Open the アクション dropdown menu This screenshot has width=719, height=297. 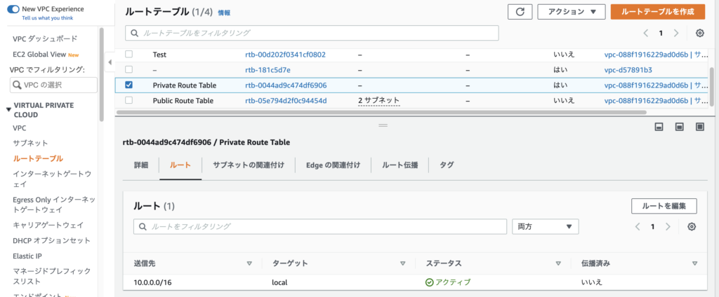click(x=572, y=12)
